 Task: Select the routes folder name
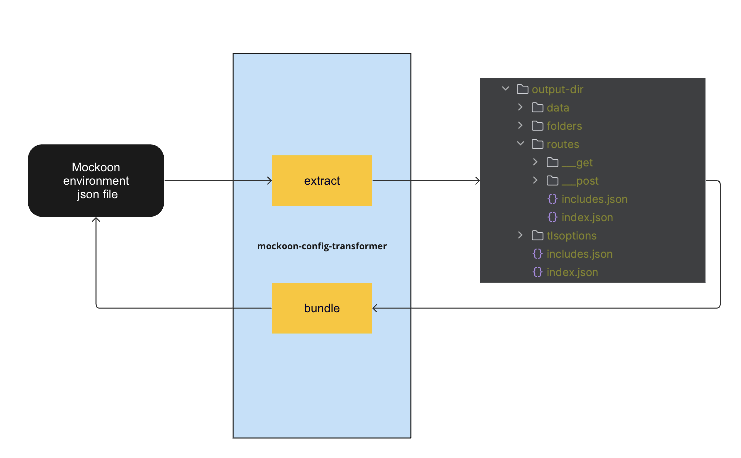pyautogui.click(x=563, y=145)
